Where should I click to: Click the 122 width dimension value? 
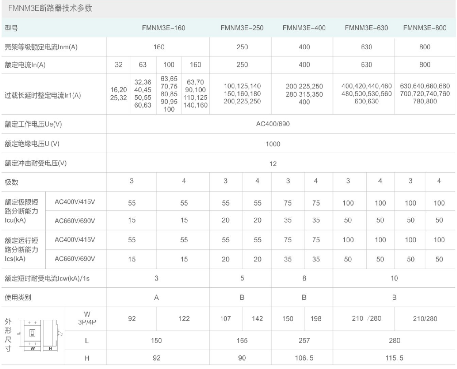click(184, 318)
